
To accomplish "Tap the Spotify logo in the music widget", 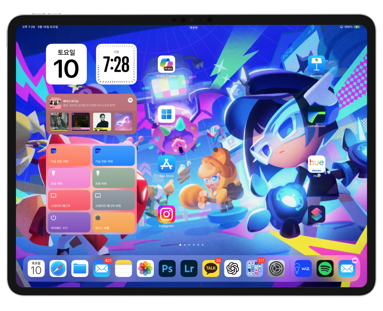I will pyautogui.click(x=130, y=100).
